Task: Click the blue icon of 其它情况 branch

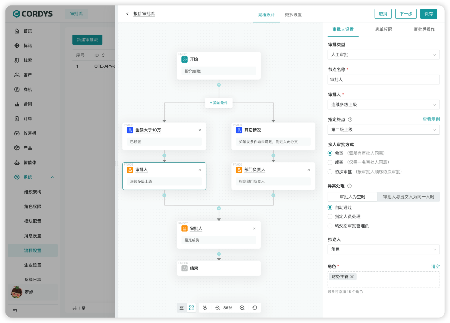Action: [239, 130]
